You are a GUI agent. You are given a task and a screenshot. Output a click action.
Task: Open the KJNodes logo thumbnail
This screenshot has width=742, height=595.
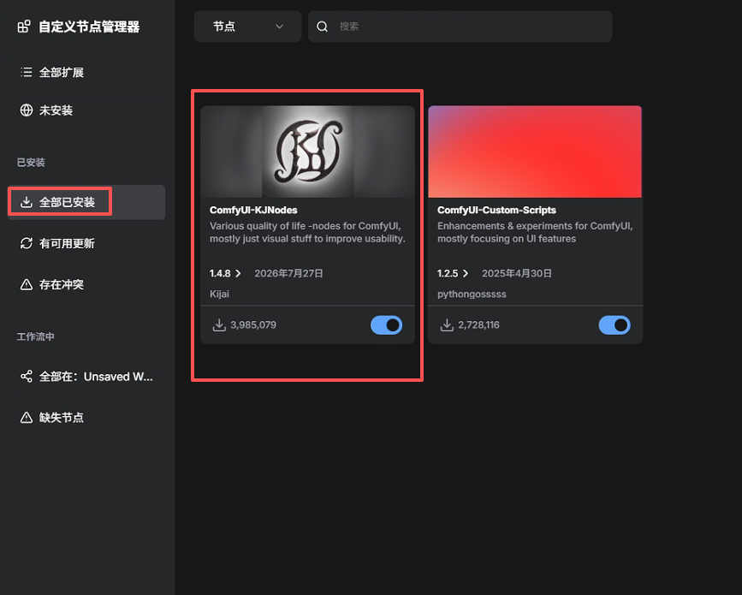click(307, 152)
